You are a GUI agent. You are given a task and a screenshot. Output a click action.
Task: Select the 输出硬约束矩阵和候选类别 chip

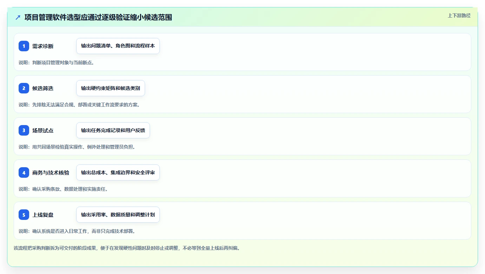point(111,88)
